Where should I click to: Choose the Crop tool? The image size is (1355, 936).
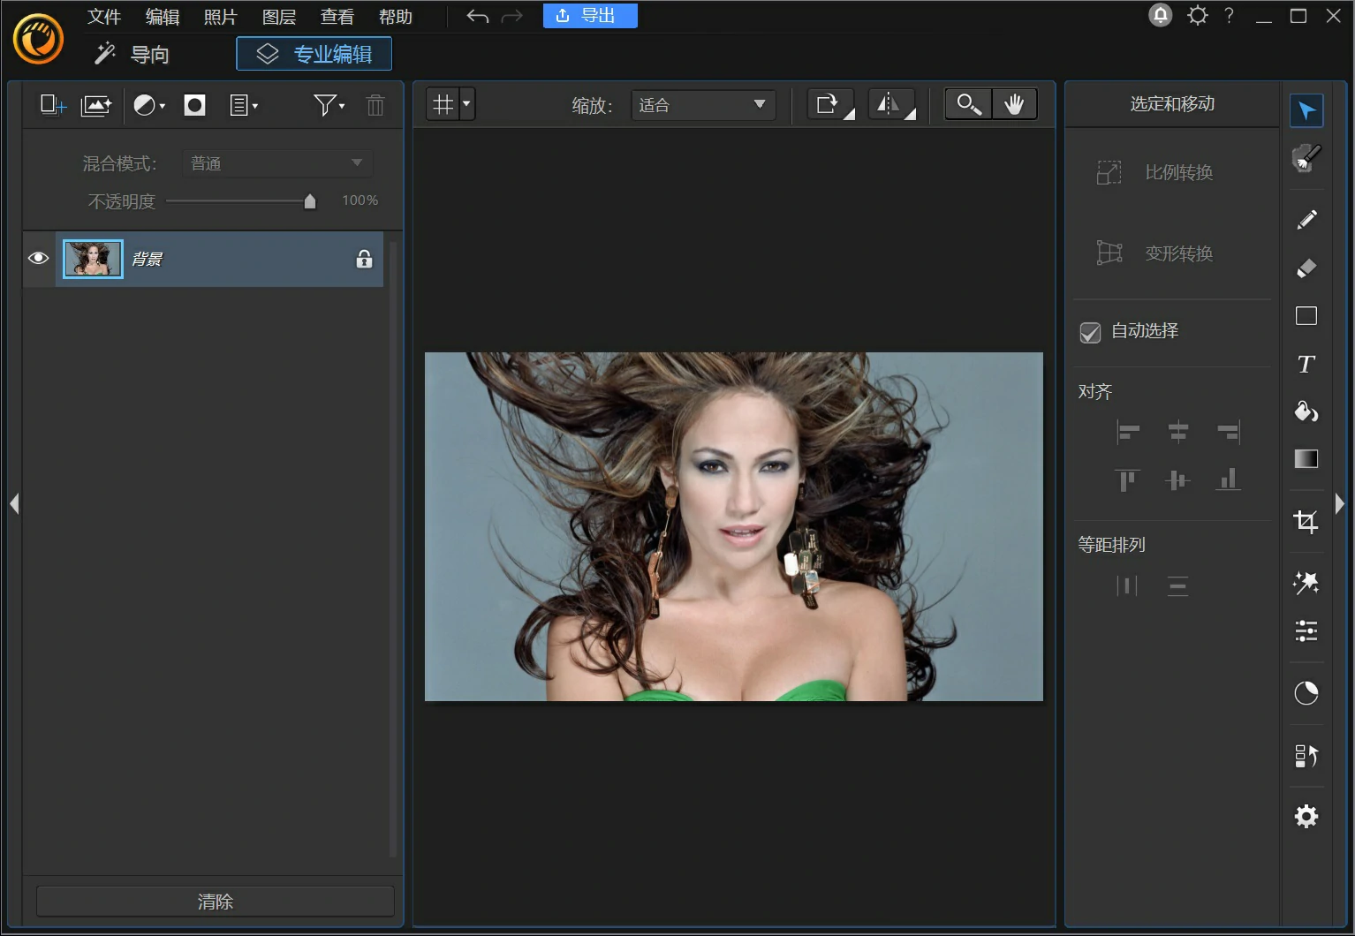pyautogui.click(x=1306, y=521)
